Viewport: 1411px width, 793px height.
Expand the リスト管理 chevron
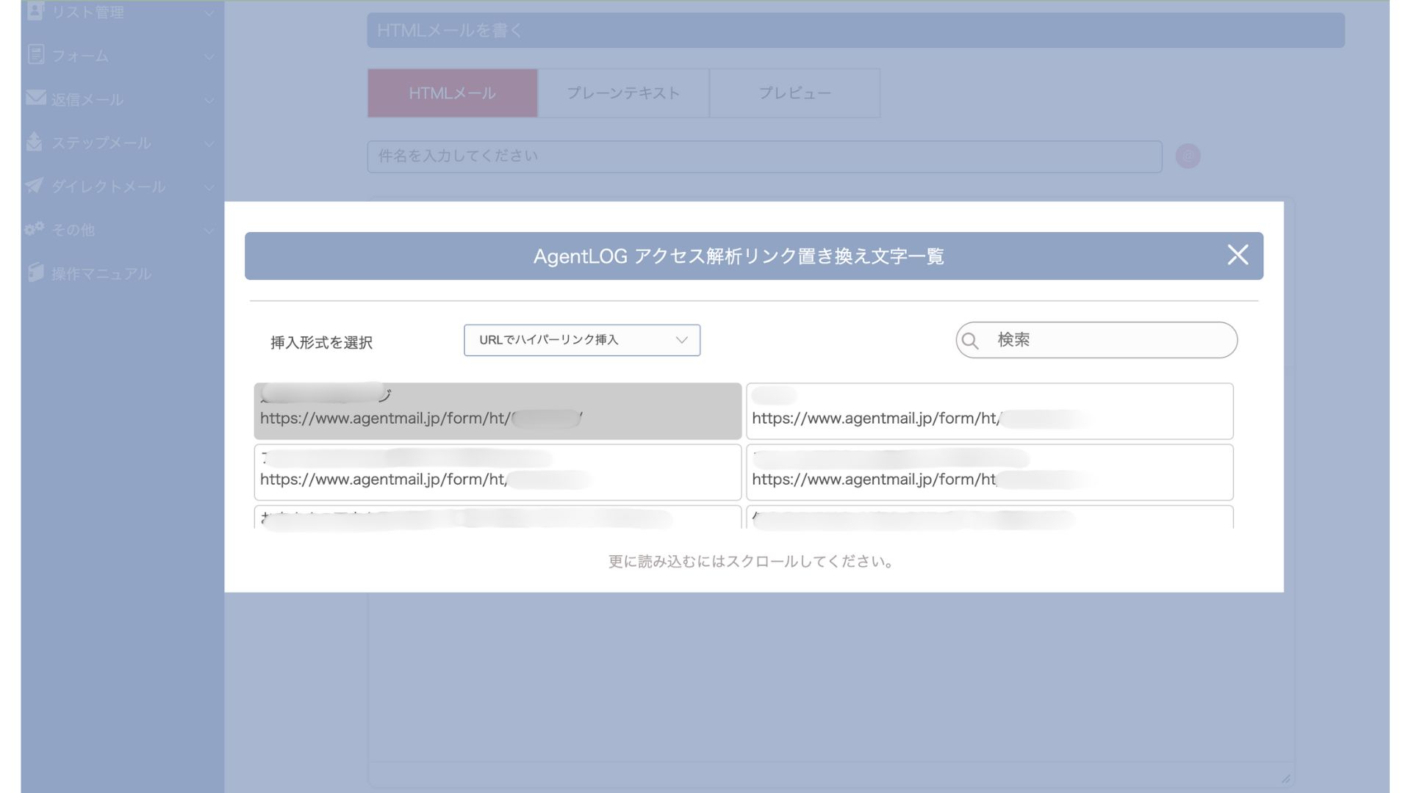pyautogui.click(x=209, y=13)
